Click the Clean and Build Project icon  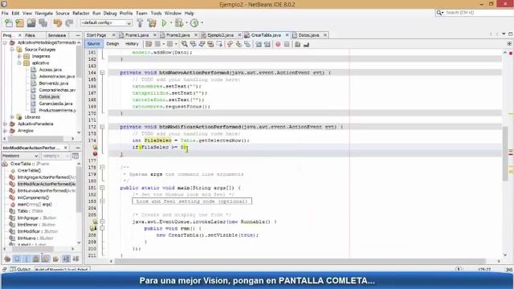tap(152, 23)
